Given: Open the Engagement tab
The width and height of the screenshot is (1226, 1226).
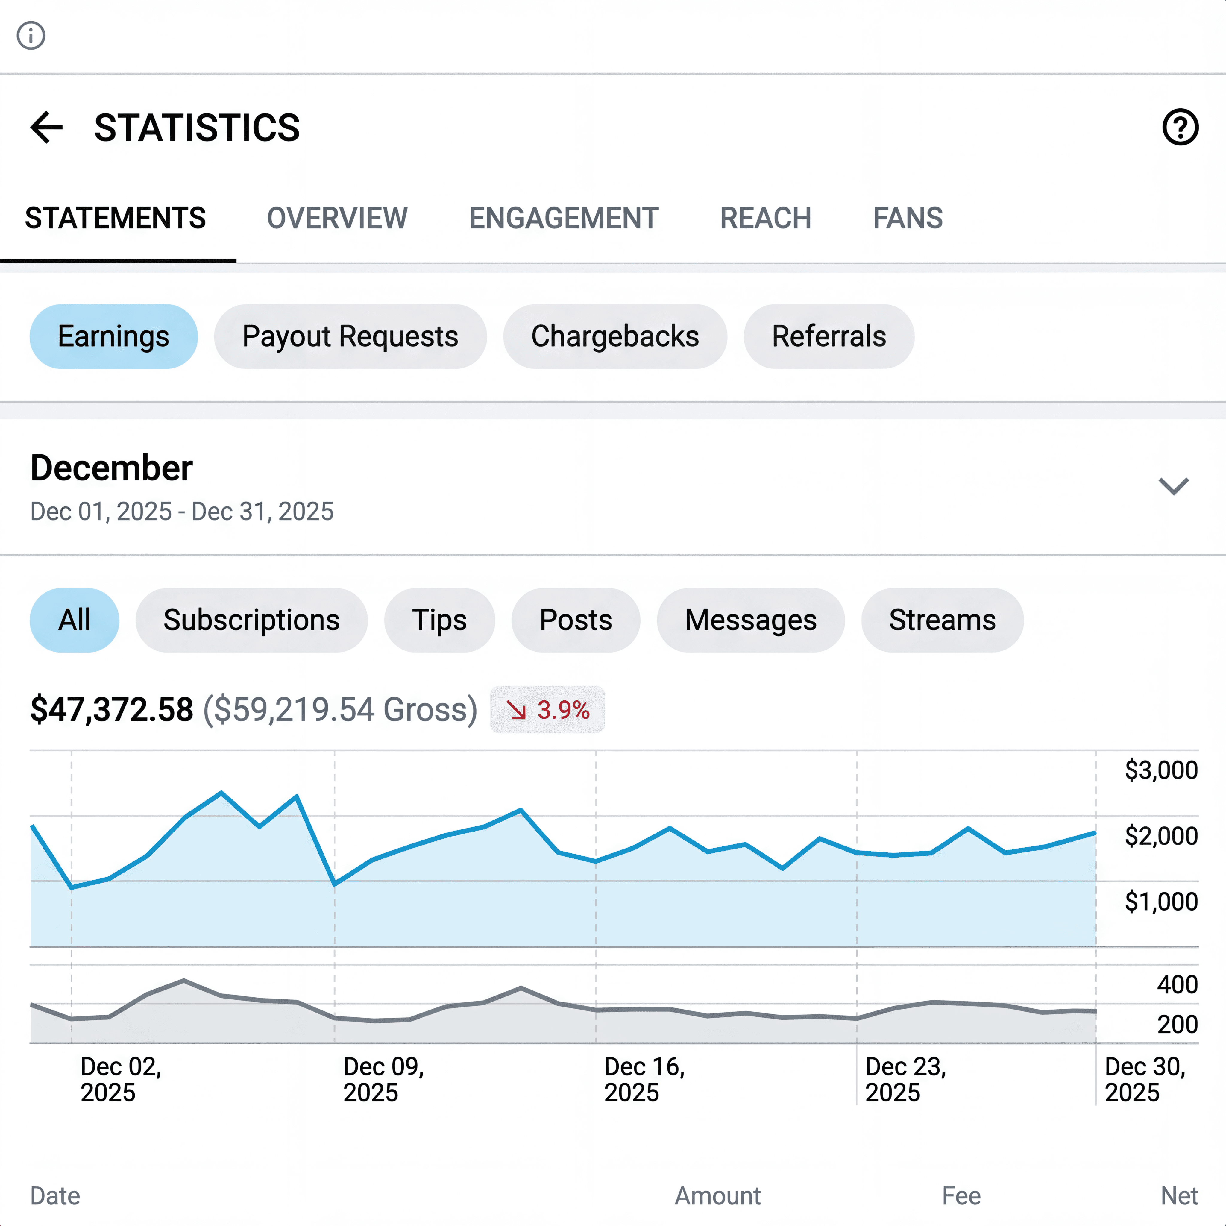Looking at the screenshot, I should [564, 218].
